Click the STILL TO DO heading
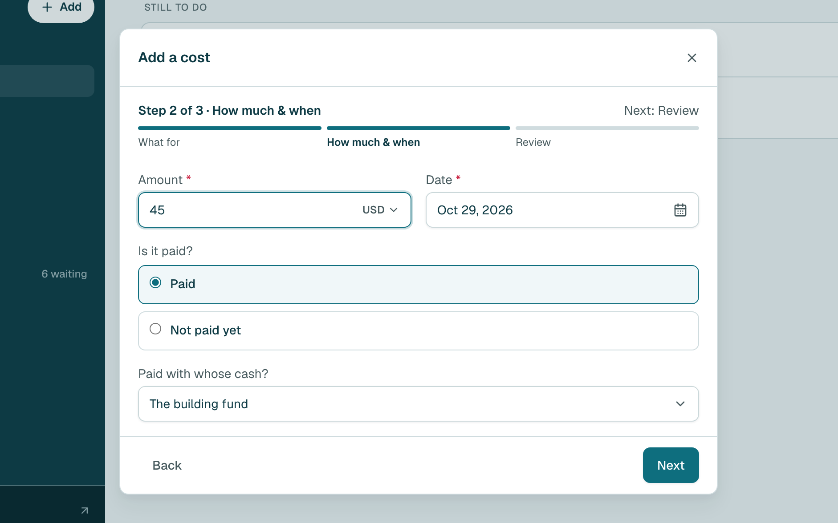Image resolution: width=838 pixels, height=523 pixels. click(x=175, y=8)
